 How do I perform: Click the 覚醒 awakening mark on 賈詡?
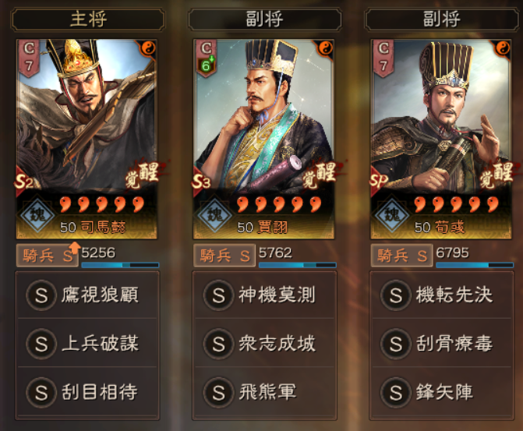(x=320, y=175)
